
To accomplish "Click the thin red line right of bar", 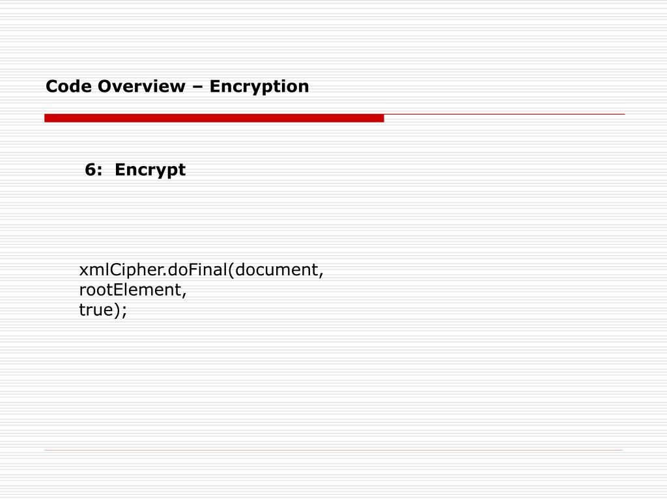I will (504, 115).
